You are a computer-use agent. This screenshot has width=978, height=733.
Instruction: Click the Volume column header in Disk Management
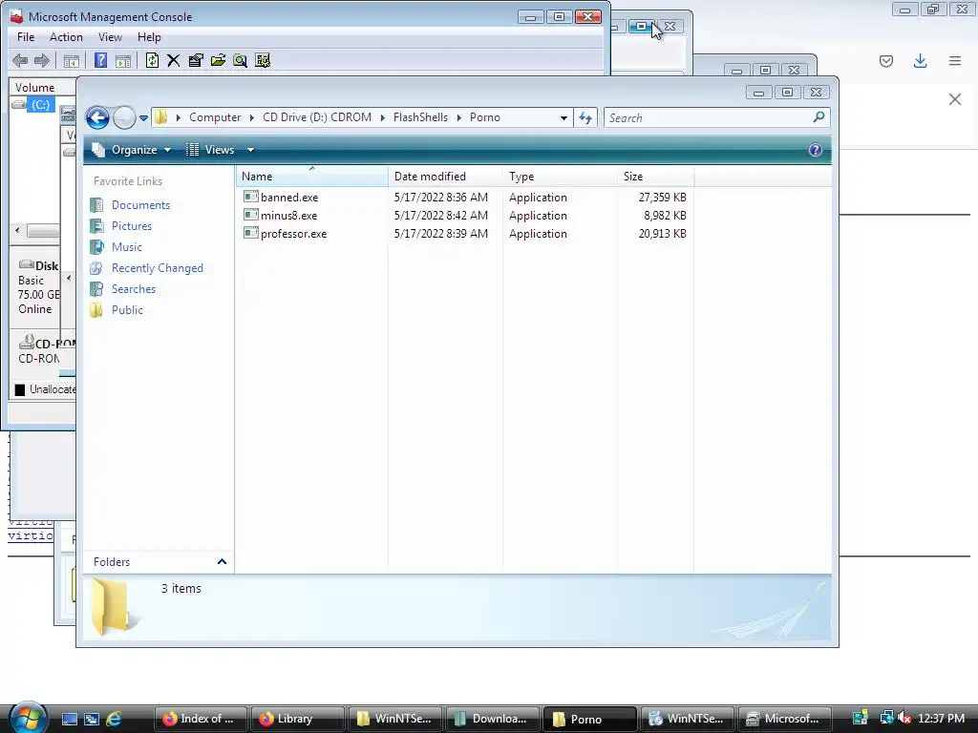click(x=35, y=87)
